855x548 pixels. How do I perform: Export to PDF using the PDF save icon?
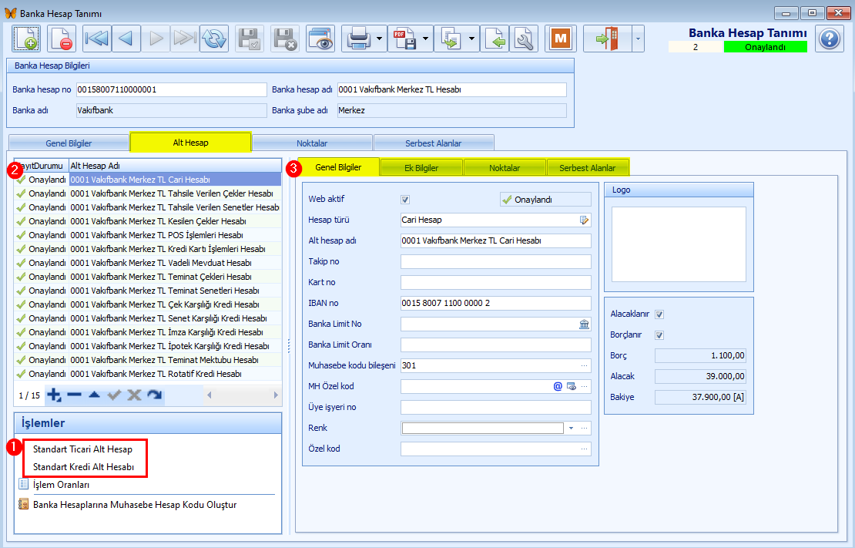pyautogui.click(x=404, y=39)
